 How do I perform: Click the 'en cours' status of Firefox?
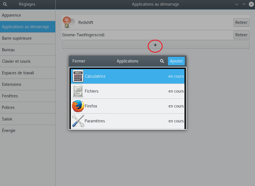(x=176, y=106)
